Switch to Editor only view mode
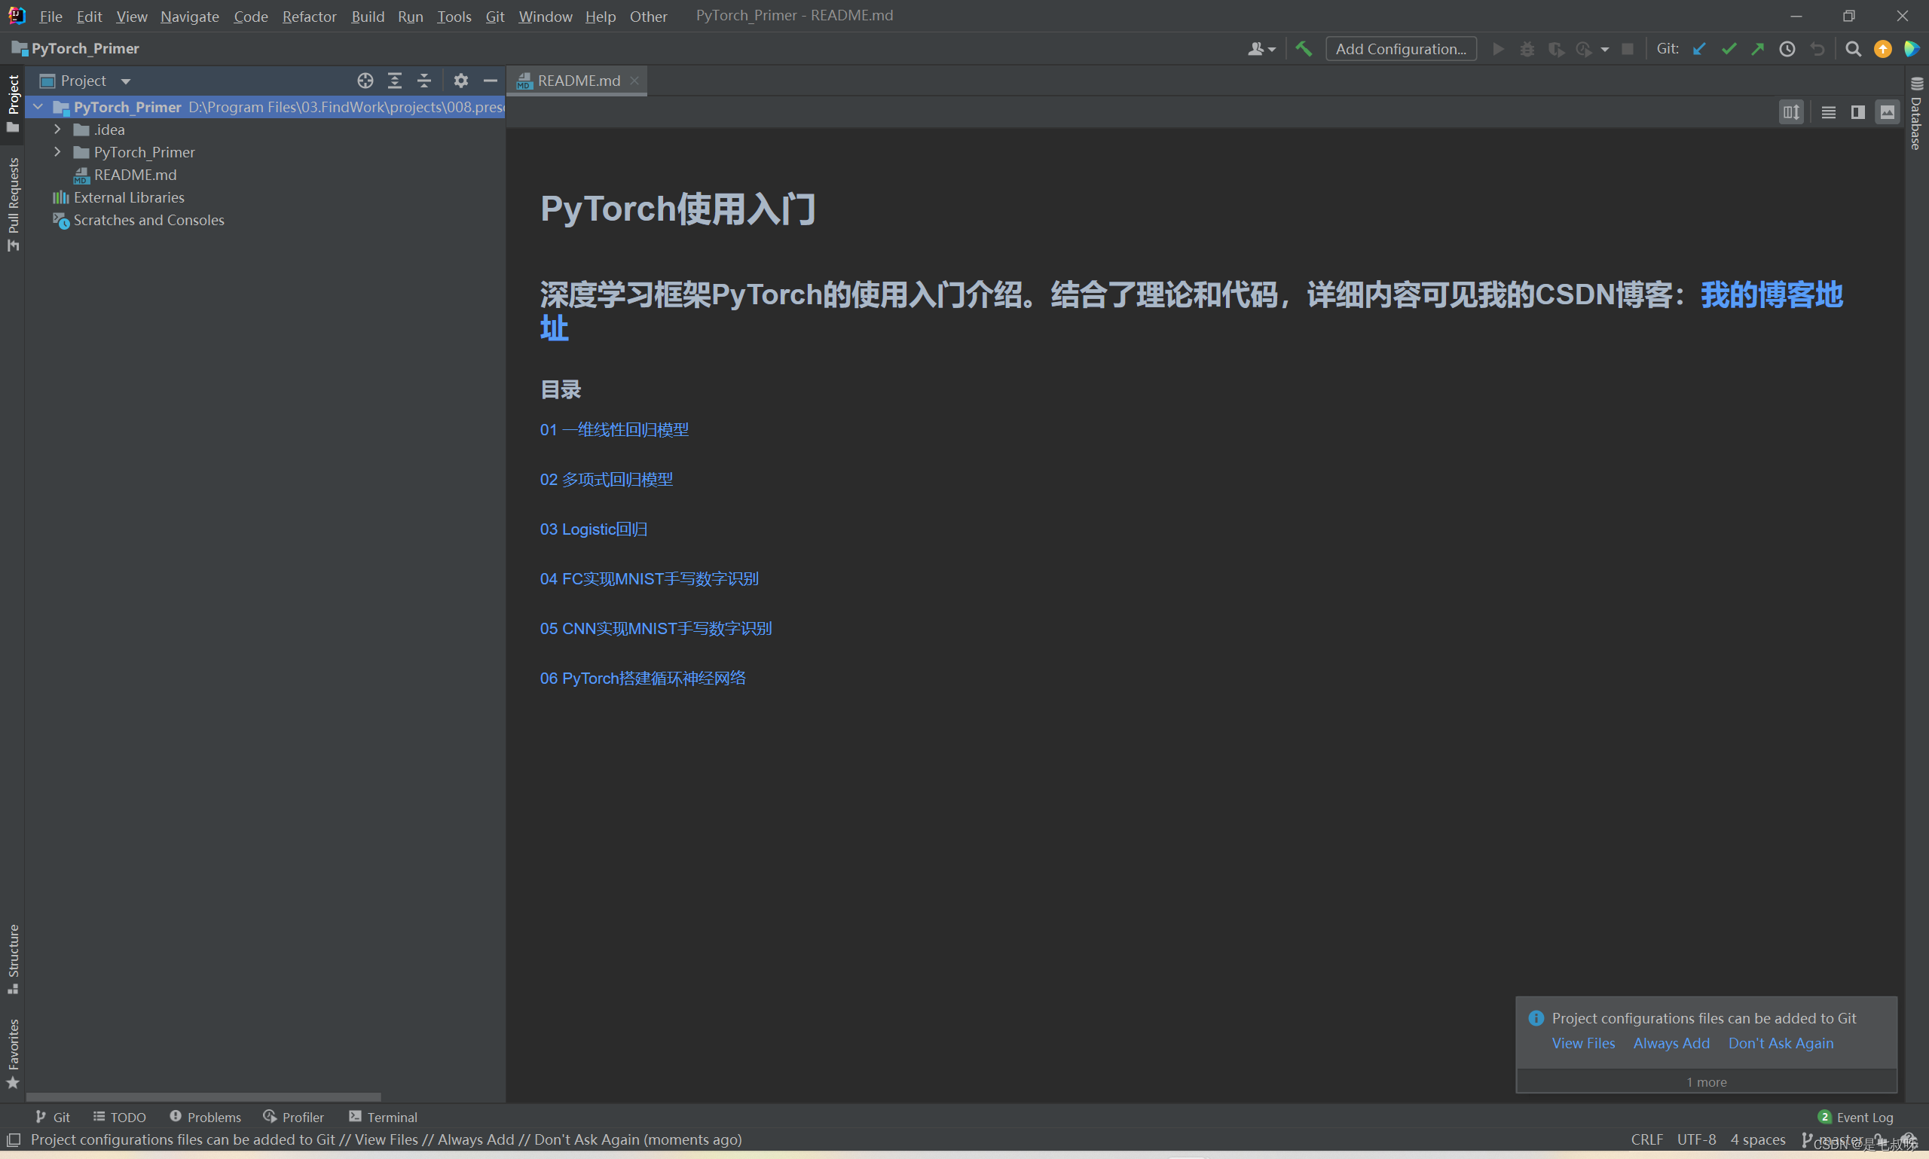The image size is (1929, 1159). [1828, 112]
